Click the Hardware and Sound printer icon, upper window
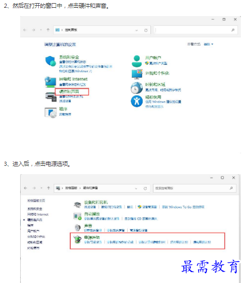The height and width of the screenshot is (283, 244). (x=51, y=97)
